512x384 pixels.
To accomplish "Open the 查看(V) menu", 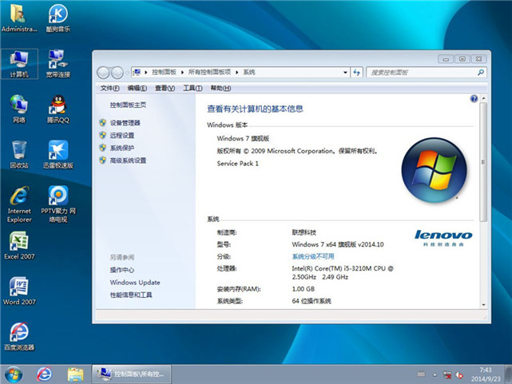I will pos(165,88).
